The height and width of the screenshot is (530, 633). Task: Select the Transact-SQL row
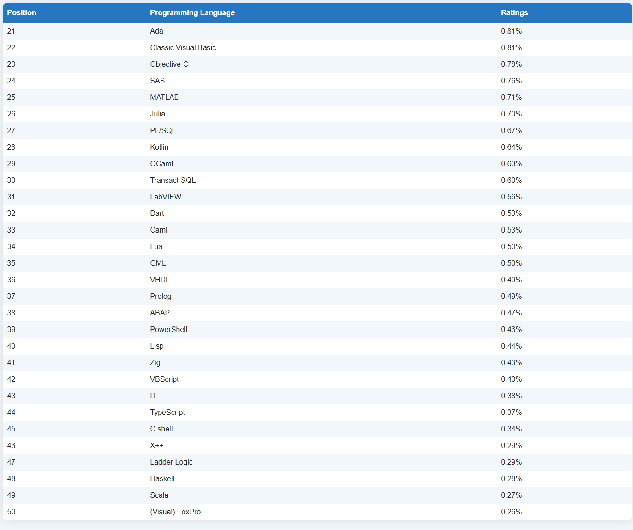point(317,181)
